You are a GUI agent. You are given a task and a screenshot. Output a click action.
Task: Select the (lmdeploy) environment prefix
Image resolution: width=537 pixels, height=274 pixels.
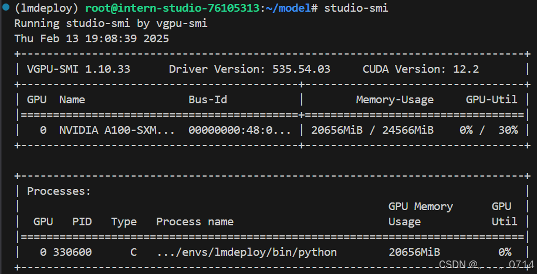(46, 8)
